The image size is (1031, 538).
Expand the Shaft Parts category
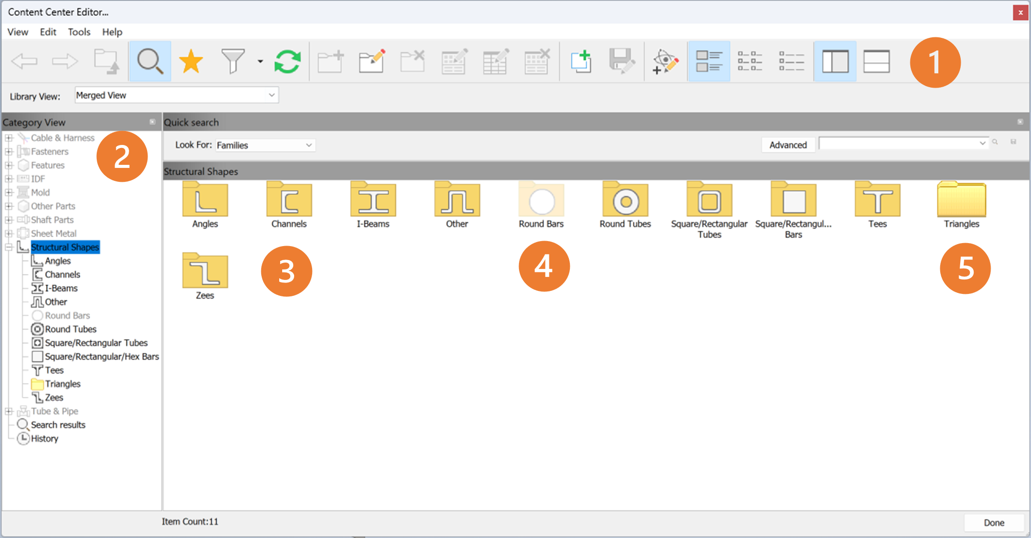pos(8,220)
